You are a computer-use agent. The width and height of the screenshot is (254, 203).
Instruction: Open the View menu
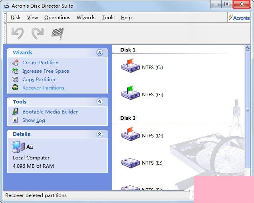(x=32, y=18)
